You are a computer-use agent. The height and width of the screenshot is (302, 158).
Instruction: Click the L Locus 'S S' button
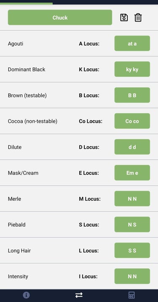pos(132,250)
